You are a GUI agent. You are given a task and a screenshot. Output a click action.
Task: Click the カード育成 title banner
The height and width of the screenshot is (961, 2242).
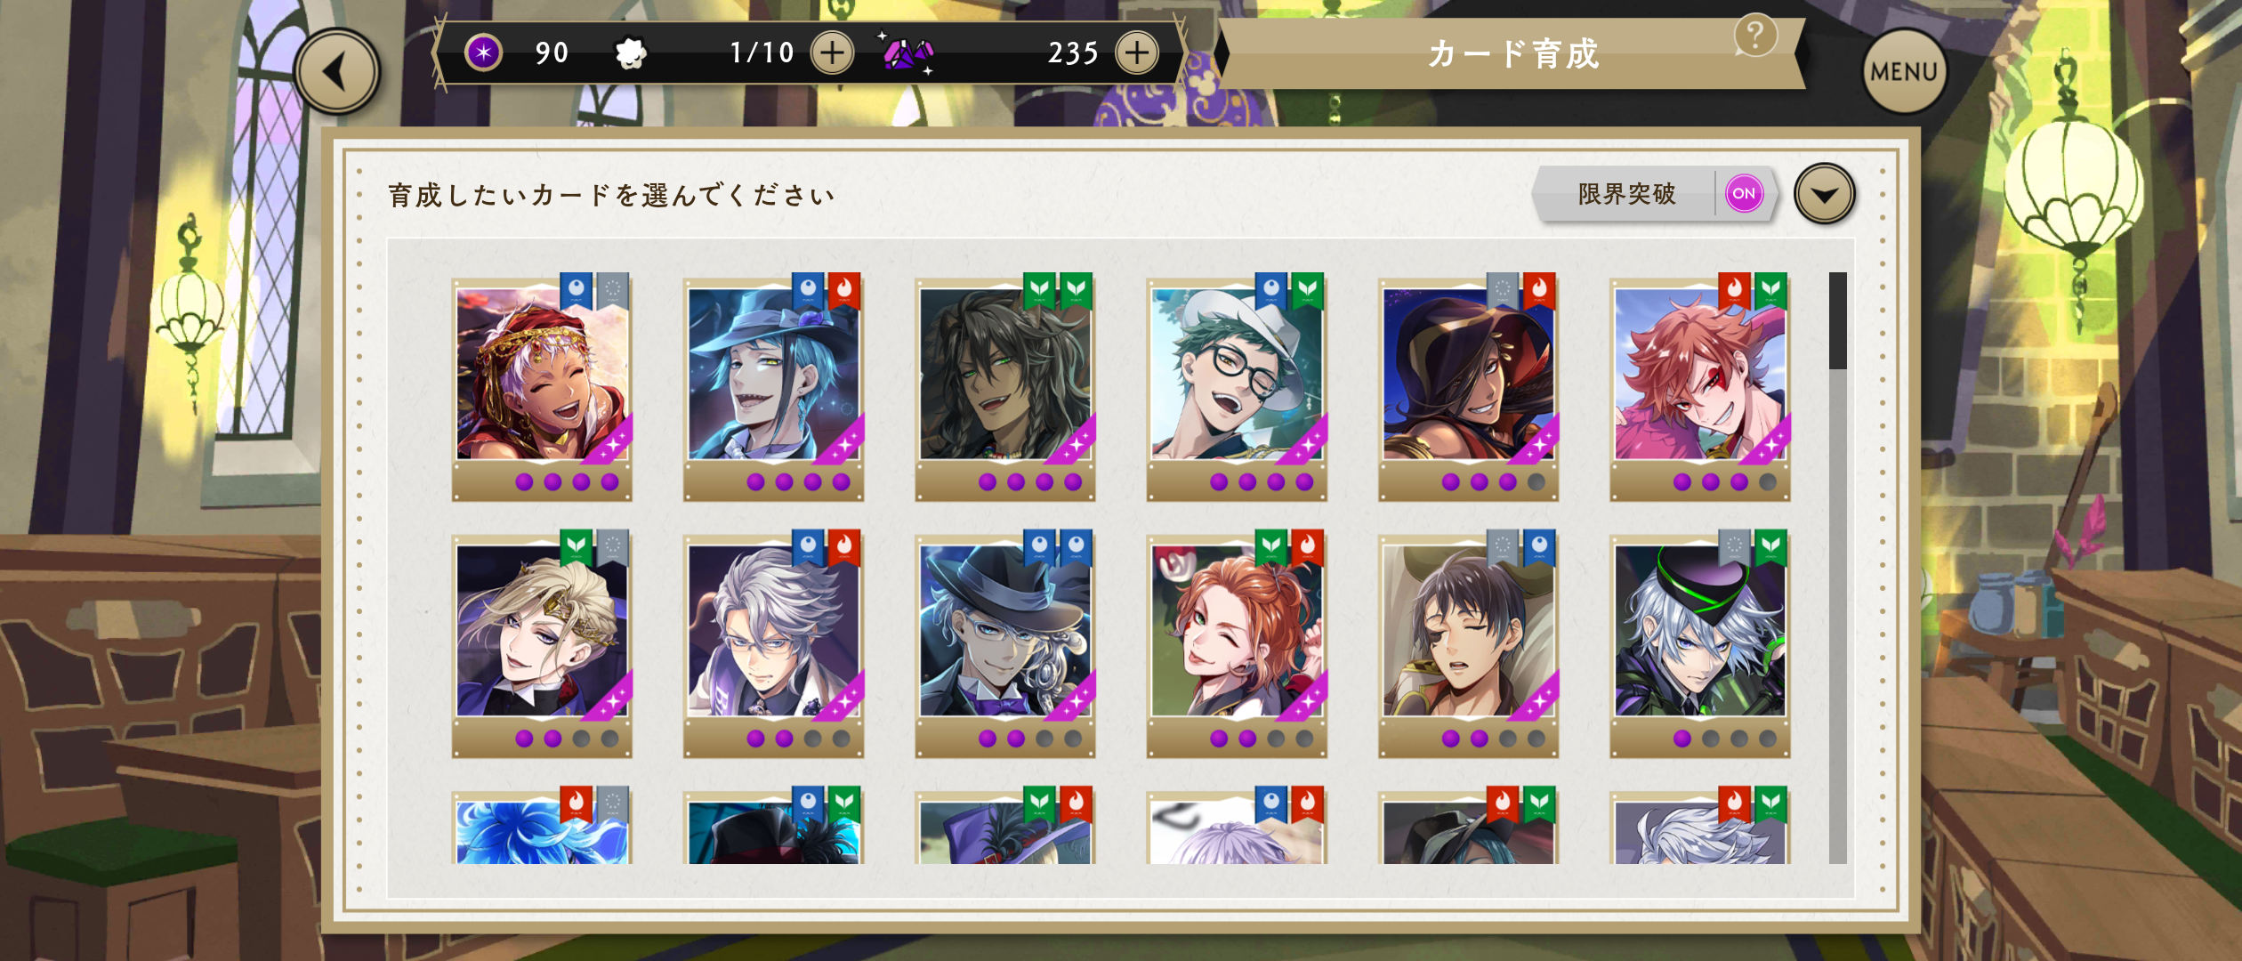[1512, 53]
